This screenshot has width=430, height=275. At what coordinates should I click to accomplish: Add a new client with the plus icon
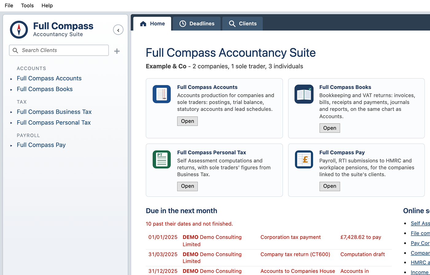pyautogui.click(x=117, y=51)
